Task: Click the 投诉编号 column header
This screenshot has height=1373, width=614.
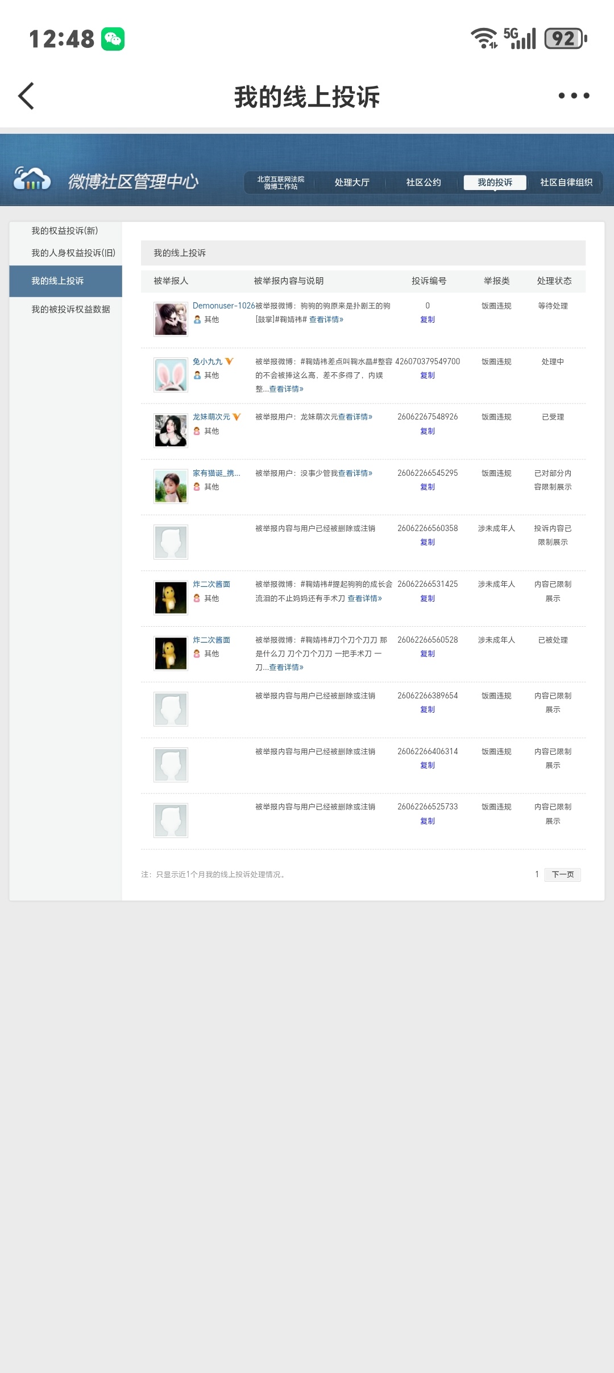Action: [x=429, y=281]
